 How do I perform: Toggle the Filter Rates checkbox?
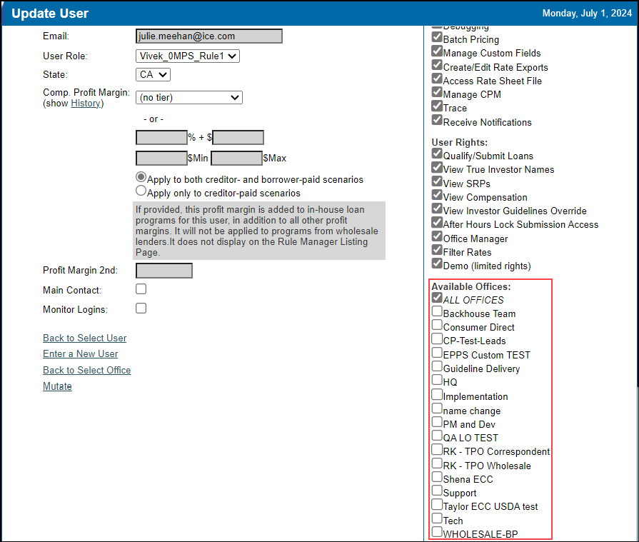(x=437, y=250)
